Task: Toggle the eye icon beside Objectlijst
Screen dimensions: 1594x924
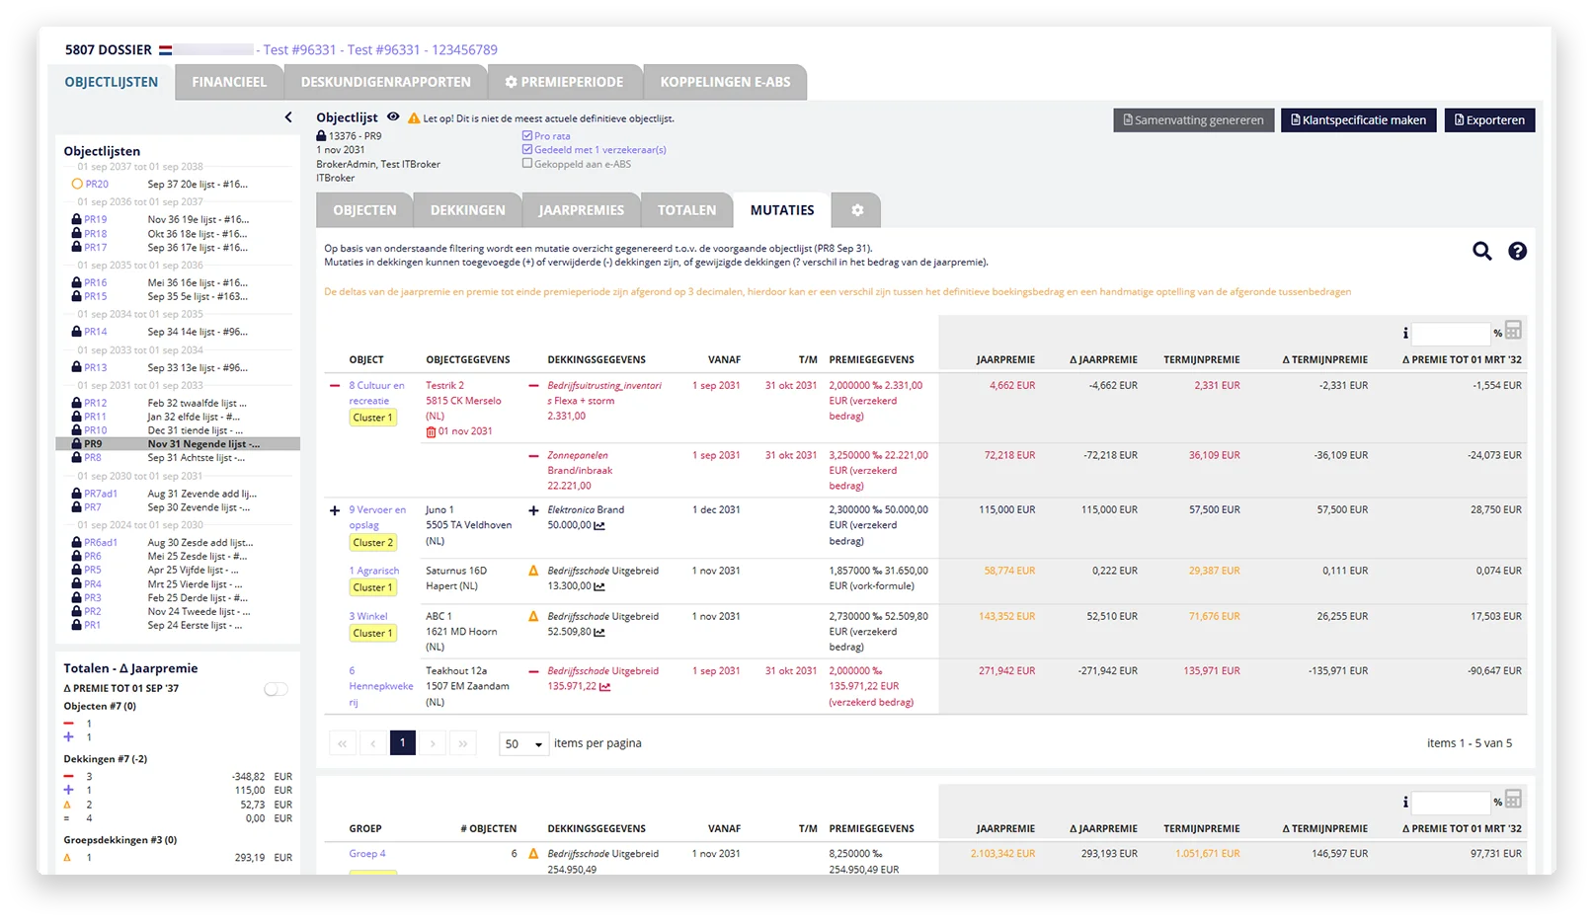Action: pyautogui.click(x=393, y=117)
